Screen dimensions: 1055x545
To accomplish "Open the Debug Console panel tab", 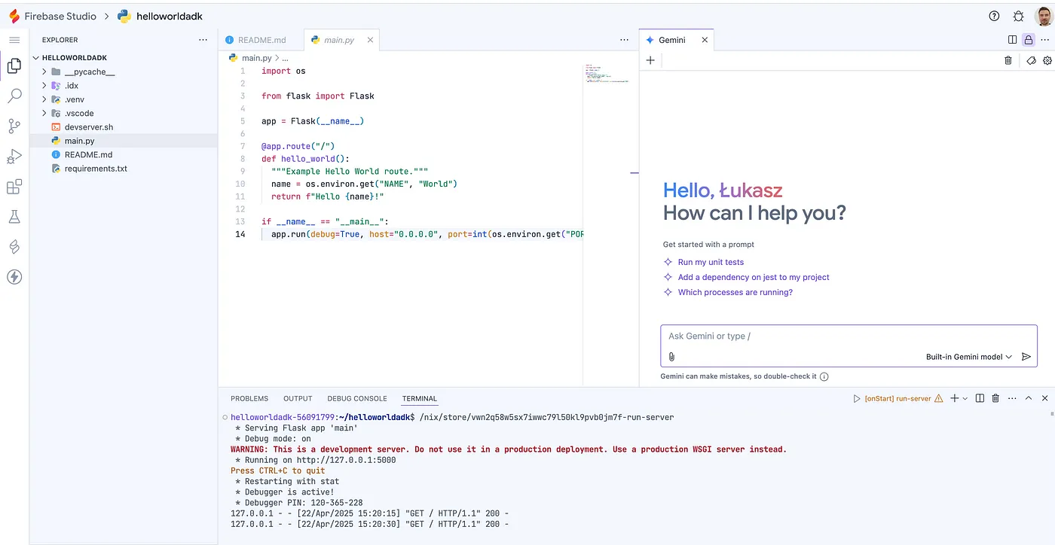I will [356, 398].
